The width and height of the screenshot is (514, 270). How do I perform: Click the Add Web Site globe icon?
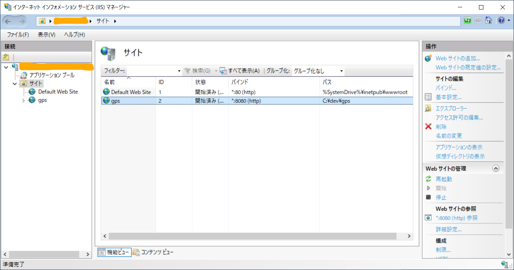(428, 58)
